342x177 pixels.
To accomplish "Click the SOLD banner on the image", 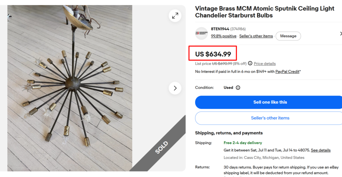I will pos(162,147).
